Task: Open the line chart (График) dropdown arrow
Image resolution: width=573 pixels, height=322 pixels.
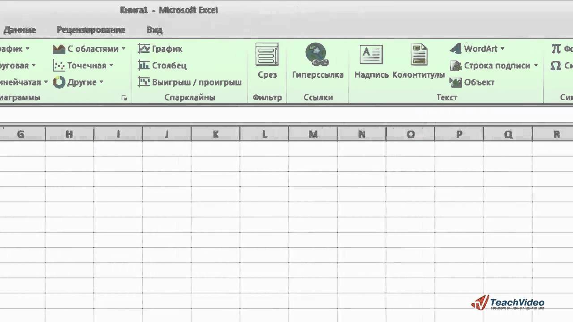Action: tap(27, 49)
